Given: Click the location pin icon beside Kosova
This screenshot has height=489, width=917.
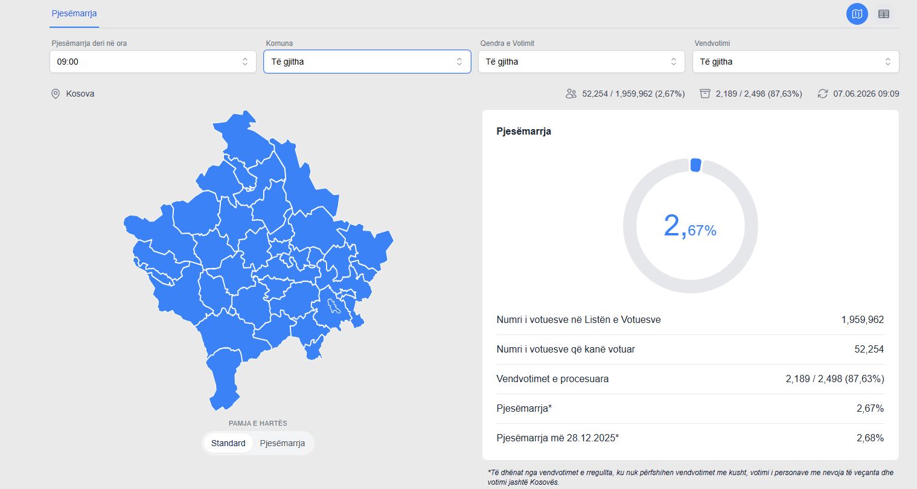Looking at the screenshot, I should [56, 94].
